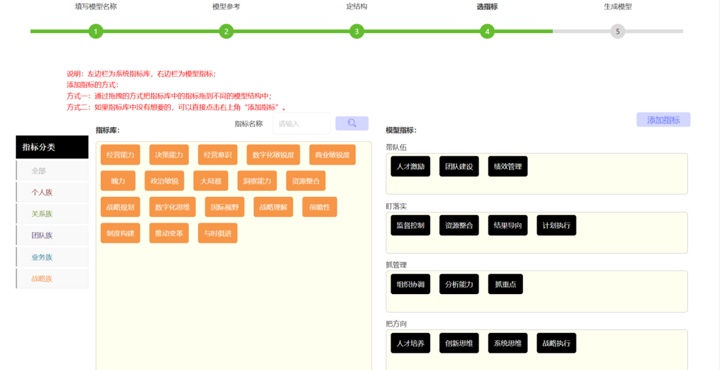
Task: Click the 系统思维 model indicator
Action: pos(508,343)
